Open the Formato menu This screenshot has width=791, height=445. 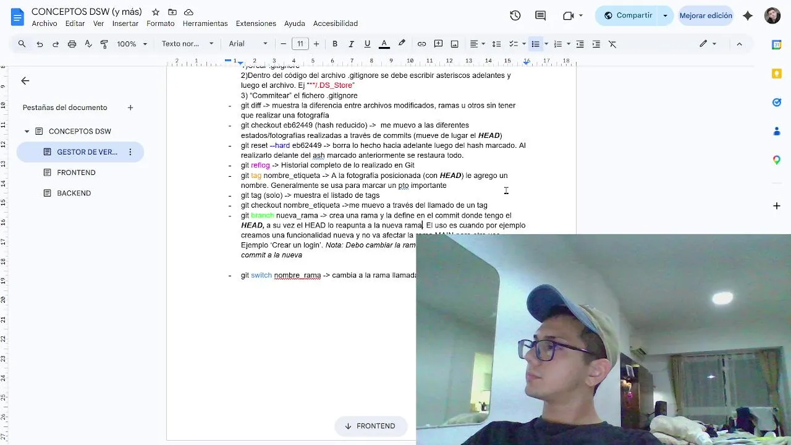pos(161,23)
